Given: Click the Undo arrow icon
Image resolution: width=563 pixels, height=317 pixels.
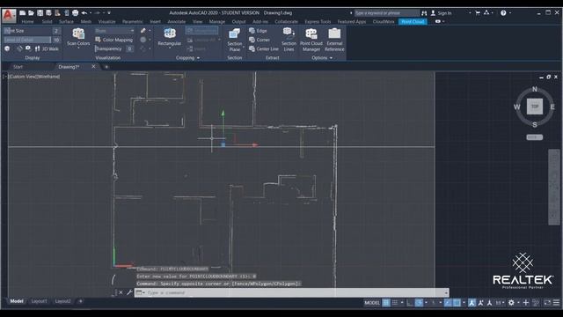Looking at the screenshot, I should (x=84, y=13).
